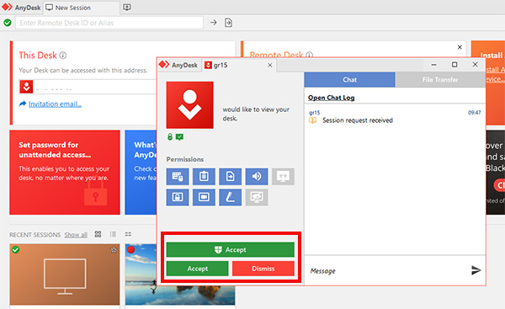The image size is (505, 309).
Task: Toggle the TCP tunneling permission icon
Action: coord(283,177)
